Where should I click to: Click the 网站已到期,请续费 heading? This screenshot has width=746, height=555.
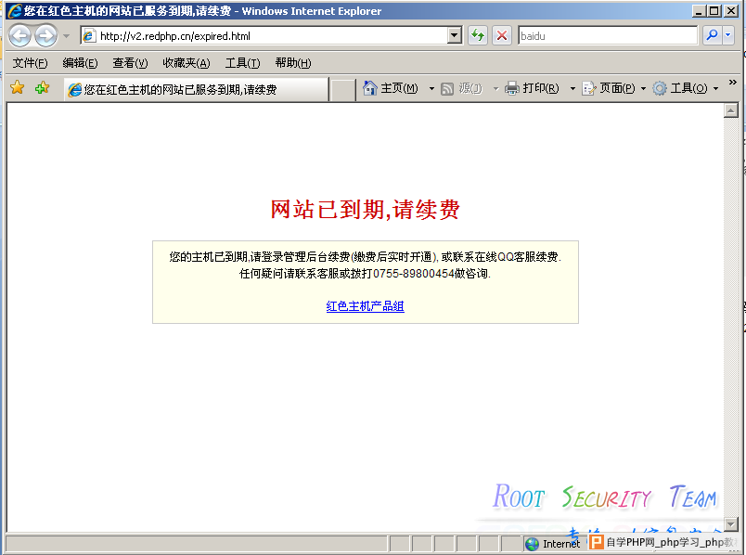point(365,210)
